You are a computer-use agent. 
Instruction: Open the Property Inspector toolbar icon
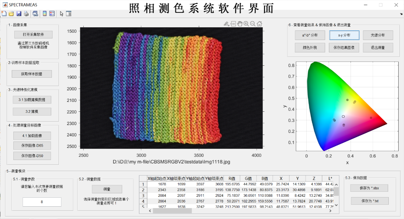(68, 14)
